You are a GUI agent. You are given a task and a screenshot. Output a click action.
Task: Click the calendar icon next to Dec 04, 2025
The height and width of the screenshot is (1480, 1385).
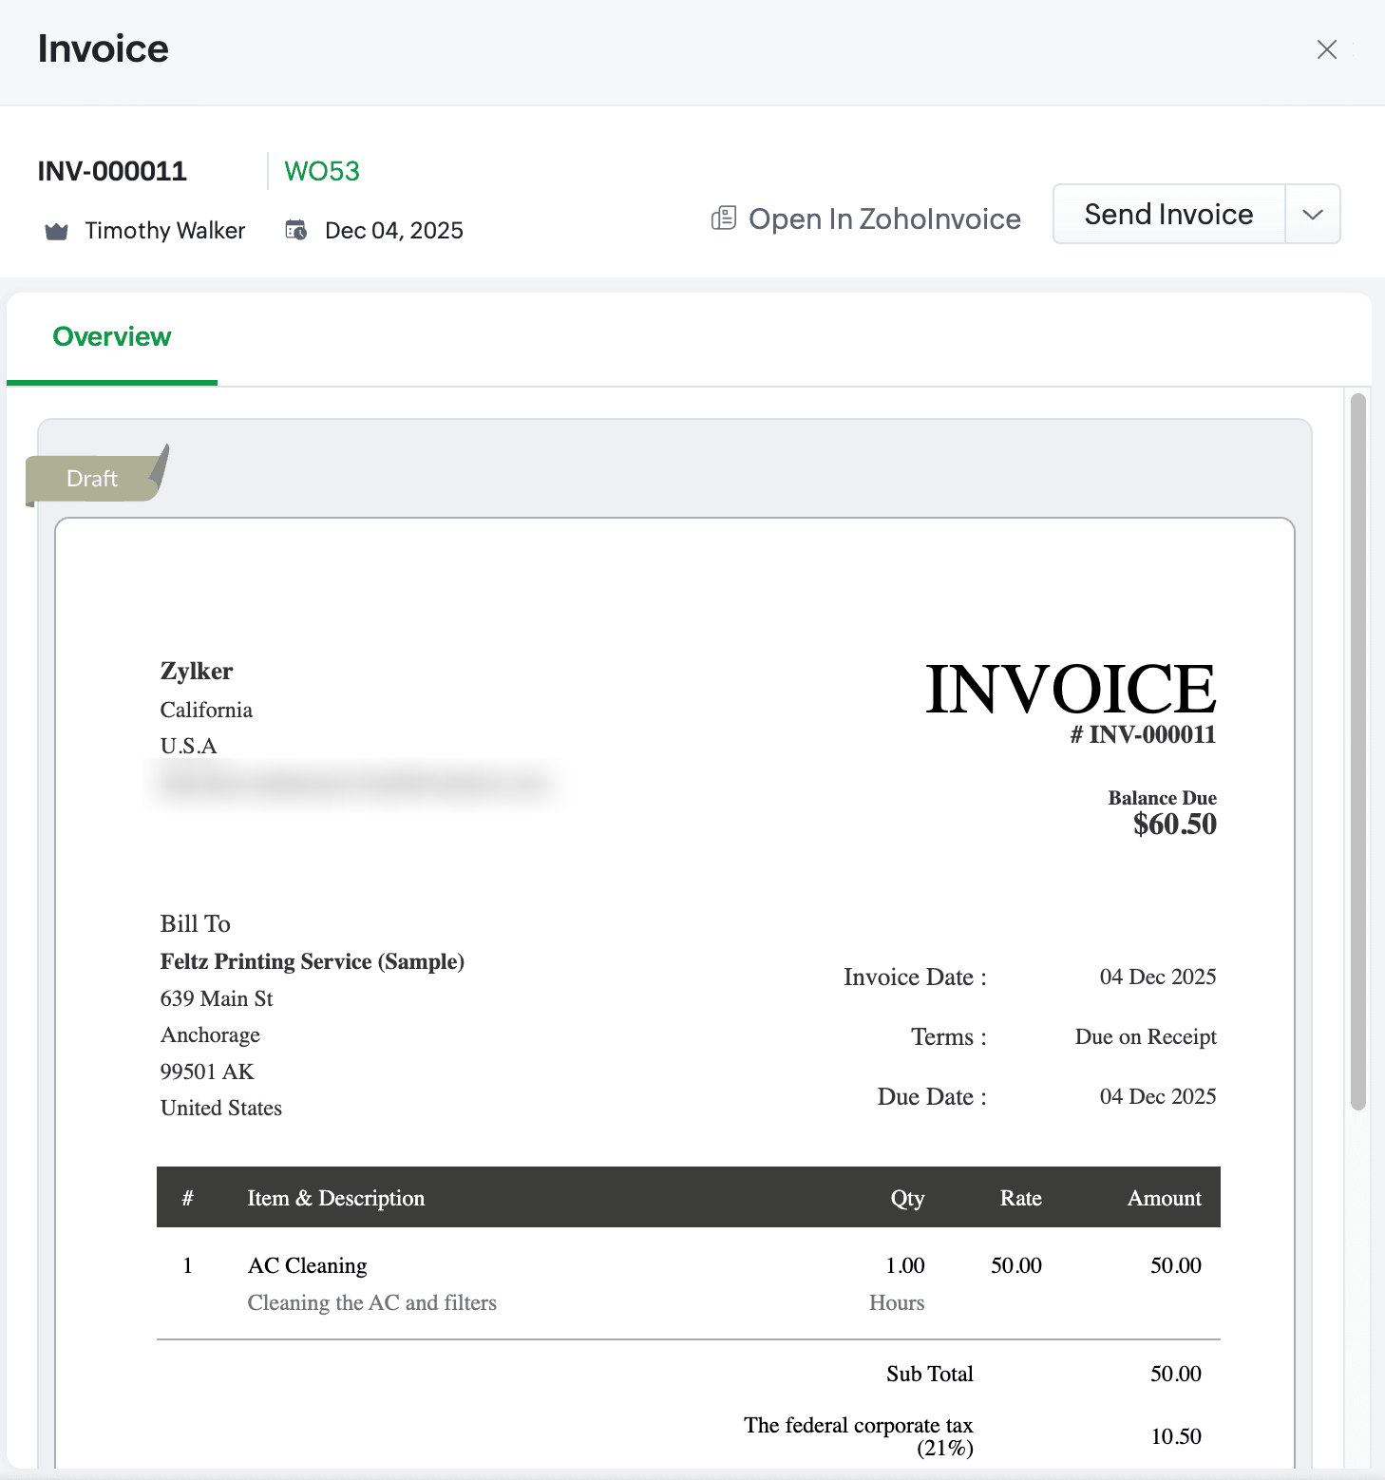coord(296,230)
